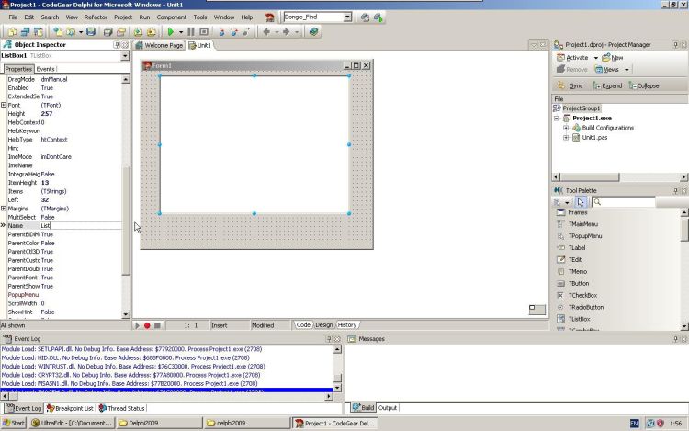
Task: Click the Collapse button in Project Manager
Action: point(644,85)
